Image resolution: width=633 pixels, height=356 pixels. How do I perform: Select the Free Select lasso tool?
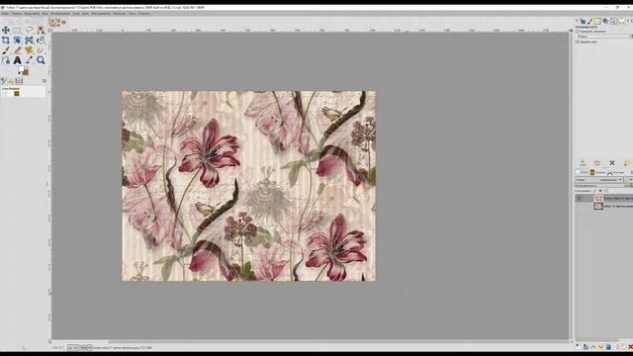(x=29, y=31)
